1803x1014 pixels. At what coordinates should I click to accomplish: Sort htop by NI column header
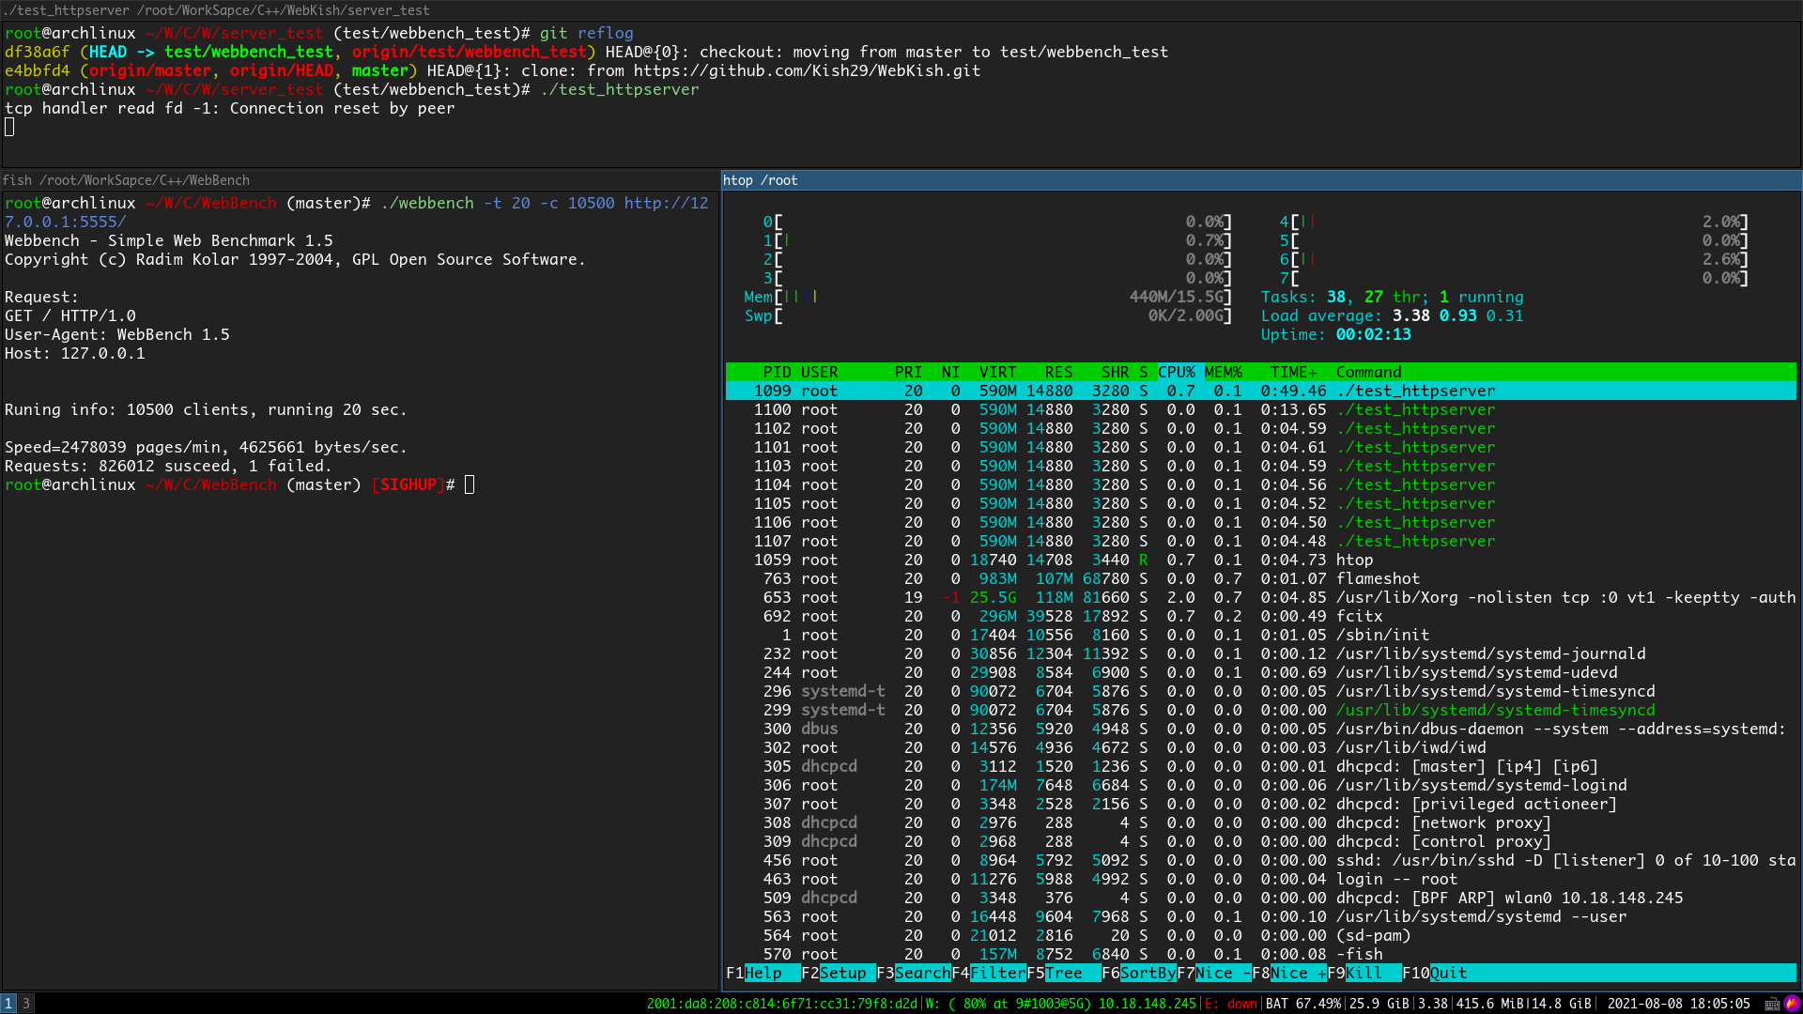[x=950, y=372]
